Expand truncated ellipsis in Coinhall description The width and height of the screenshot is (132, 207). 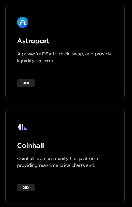pyautogui.click(x=96, y=166)
